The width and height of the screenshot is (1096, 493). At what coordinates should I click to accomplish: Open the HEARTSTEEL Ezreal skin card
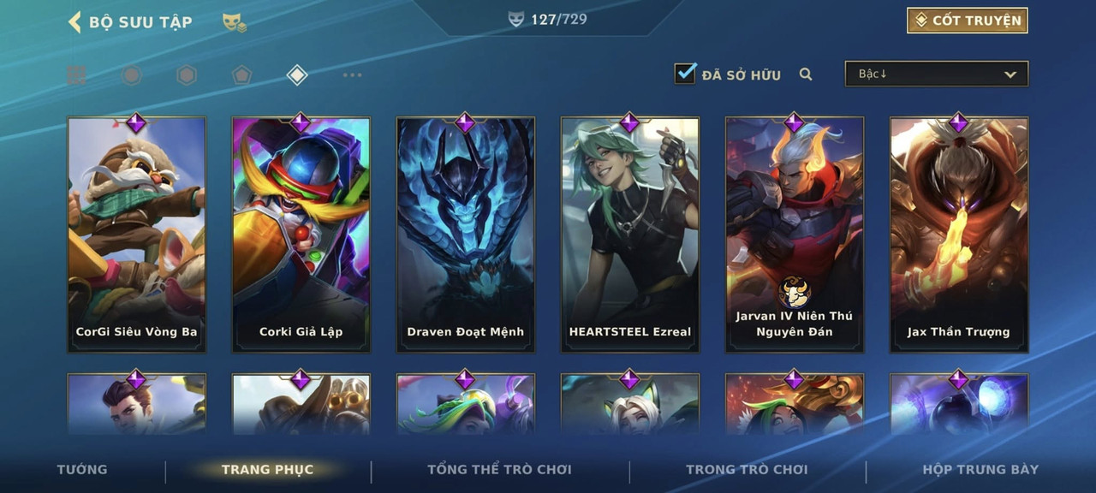click(x=630, y=234)
